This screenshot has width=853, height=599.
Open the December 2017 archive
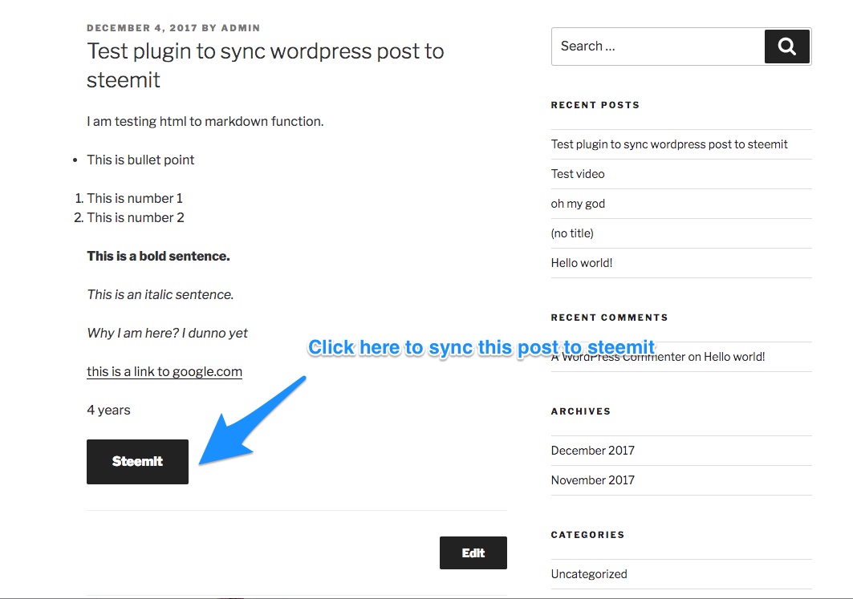[592, 451]
